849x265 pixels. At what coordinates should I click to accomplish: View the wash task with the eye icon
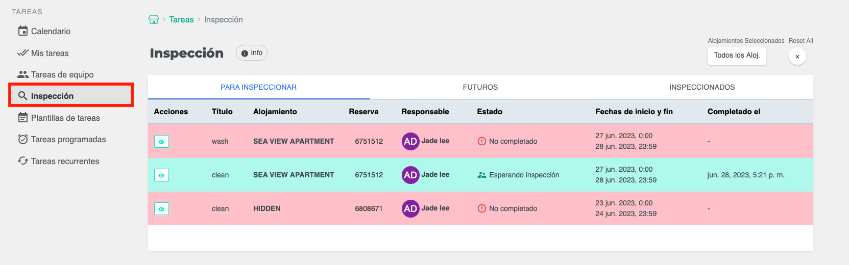[x=161, y=142]
